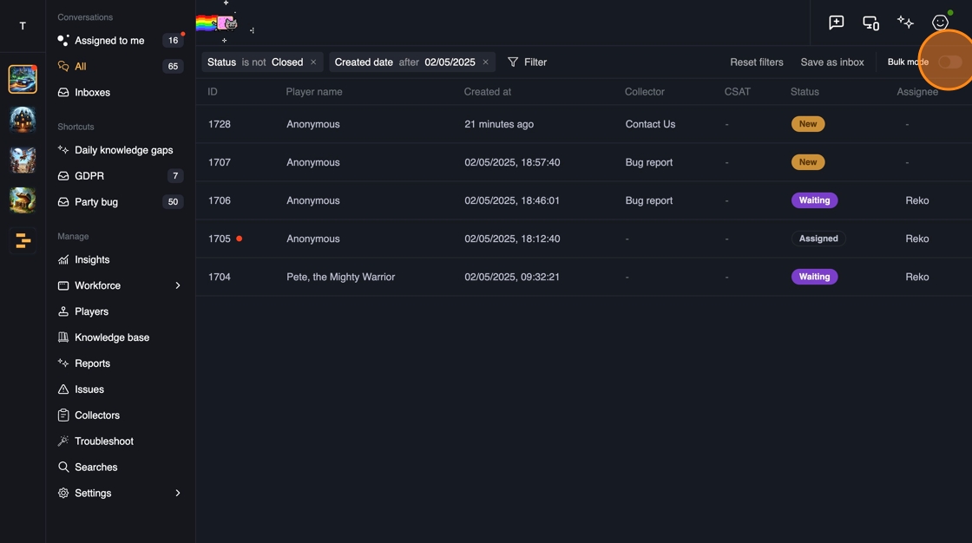Image resolution: width=972 pixels, height=543 pixels.
Task: Open the Insights chart icon
Action: point(63,259)
